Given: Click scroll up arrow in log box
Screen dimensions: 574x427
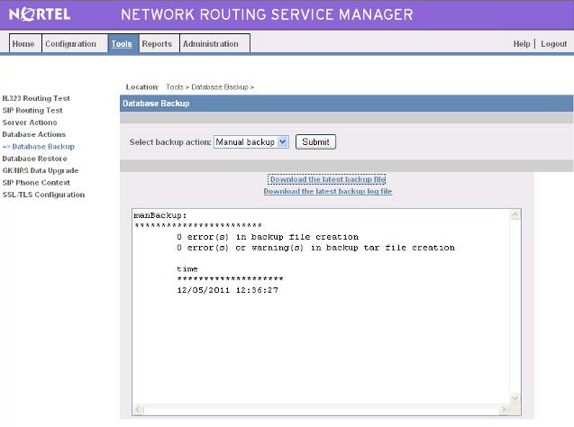Looking at the screenshot, I should tap(515, 214).
